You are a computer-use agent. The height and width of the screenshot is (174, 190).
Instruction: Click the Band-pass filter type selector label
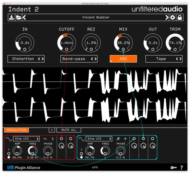[74, 59]
